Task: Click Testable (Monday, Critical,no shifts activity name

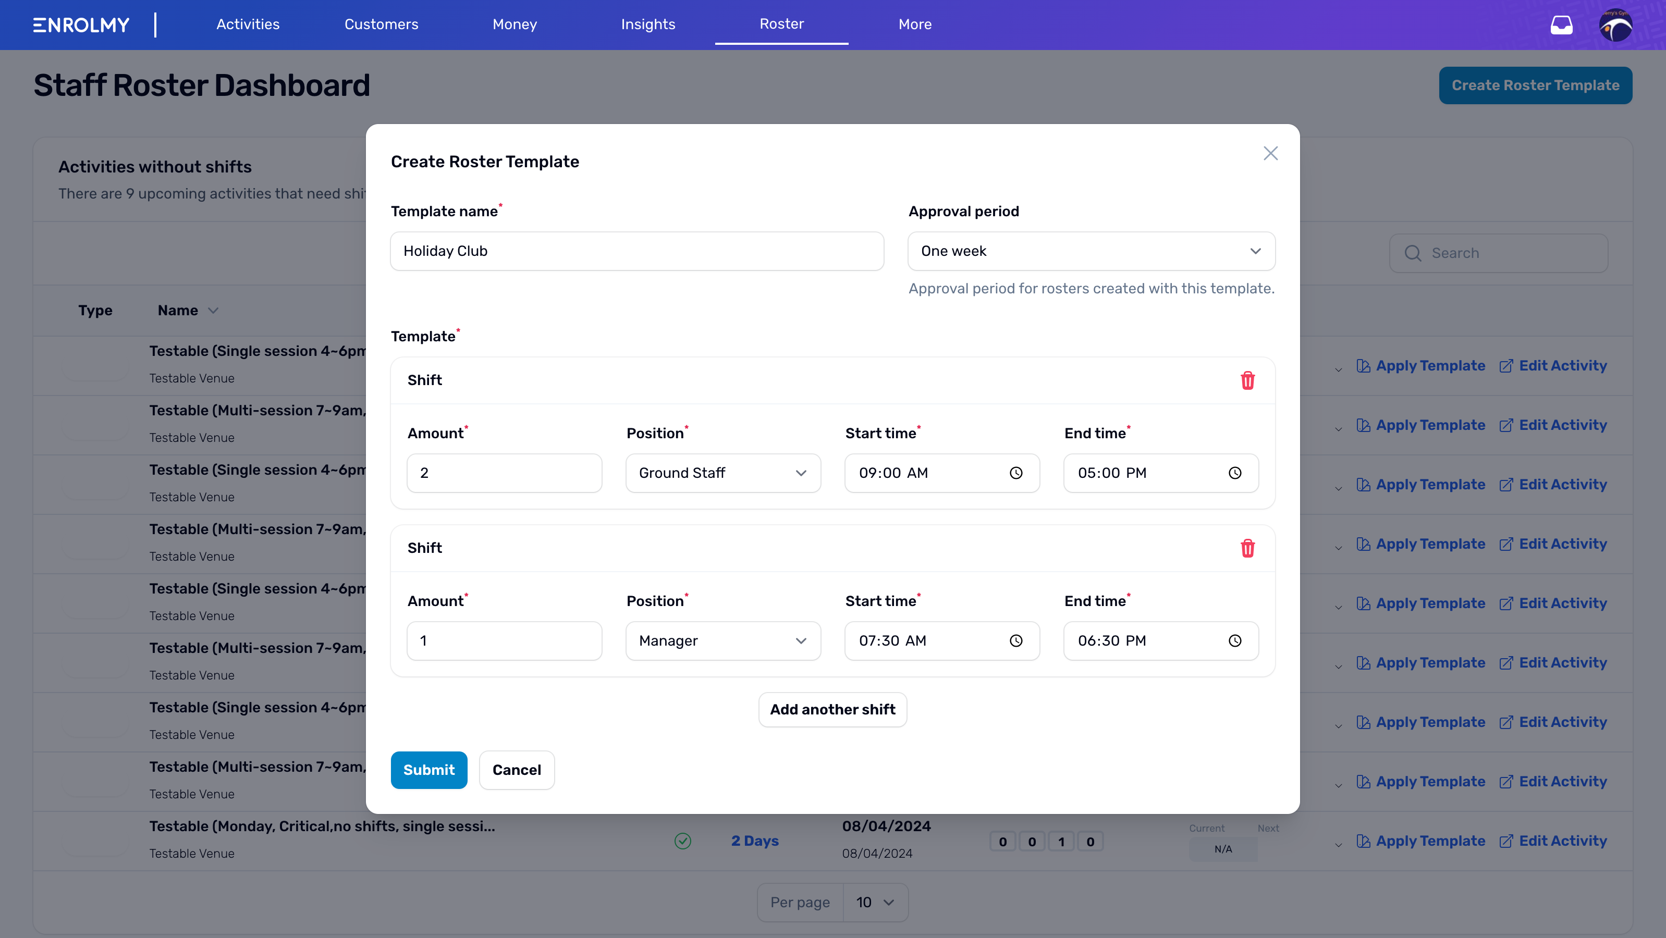Action: pyautogui.click(x=322, y=827)
